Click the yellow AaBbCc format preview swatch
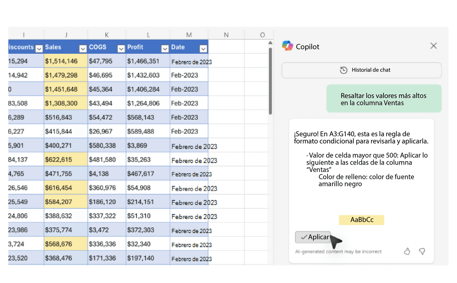457x283 pixels. [x=361, y=220]
